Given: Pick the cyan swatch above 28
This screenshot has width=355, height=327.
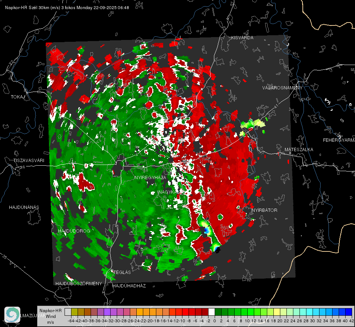Looking at the screenshot, I should (x=310, y=312).
